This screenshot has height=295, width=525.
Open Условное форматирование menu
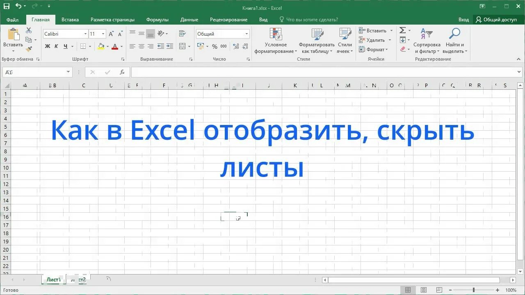click(x=276, y=41)
